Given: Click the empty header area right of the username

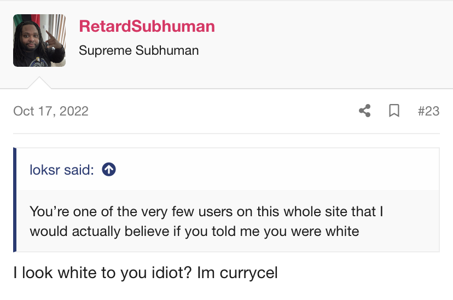Looking at the screenshot, I should pos(328,38).
